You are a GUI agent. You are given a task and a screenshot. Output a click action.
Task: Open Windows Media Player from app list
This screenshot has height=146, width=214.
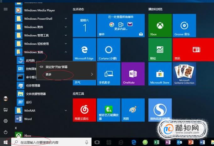point(40,10)
